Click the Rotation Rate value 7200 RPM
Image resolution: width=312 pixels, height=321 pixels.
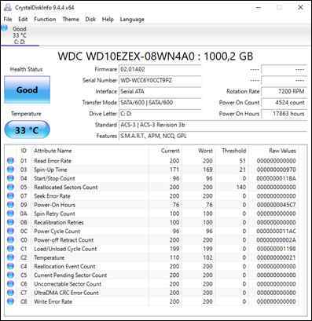[284, 91]
